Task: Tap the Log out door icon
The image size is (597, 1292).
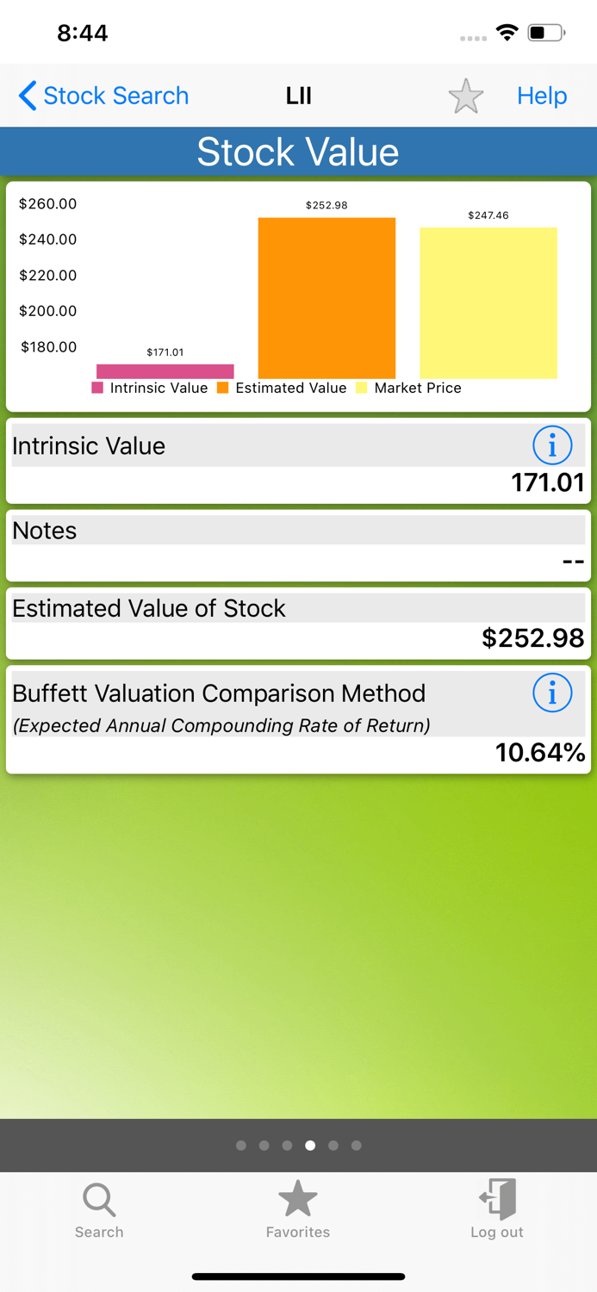Action: 496,1197
